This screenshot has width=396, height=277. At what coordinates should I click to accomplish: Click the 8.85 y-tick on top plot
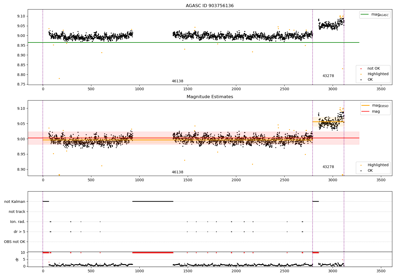[21, 65]
